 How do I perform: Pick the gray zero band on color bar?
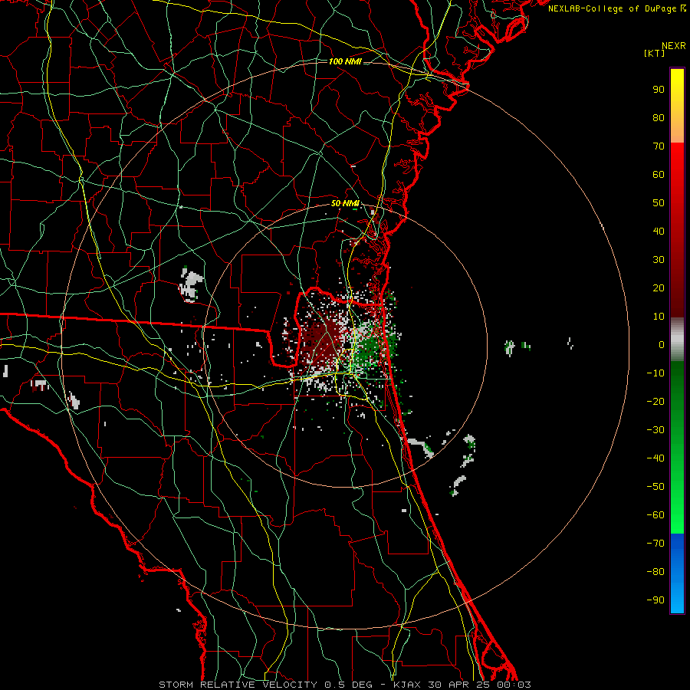point(677,340)
